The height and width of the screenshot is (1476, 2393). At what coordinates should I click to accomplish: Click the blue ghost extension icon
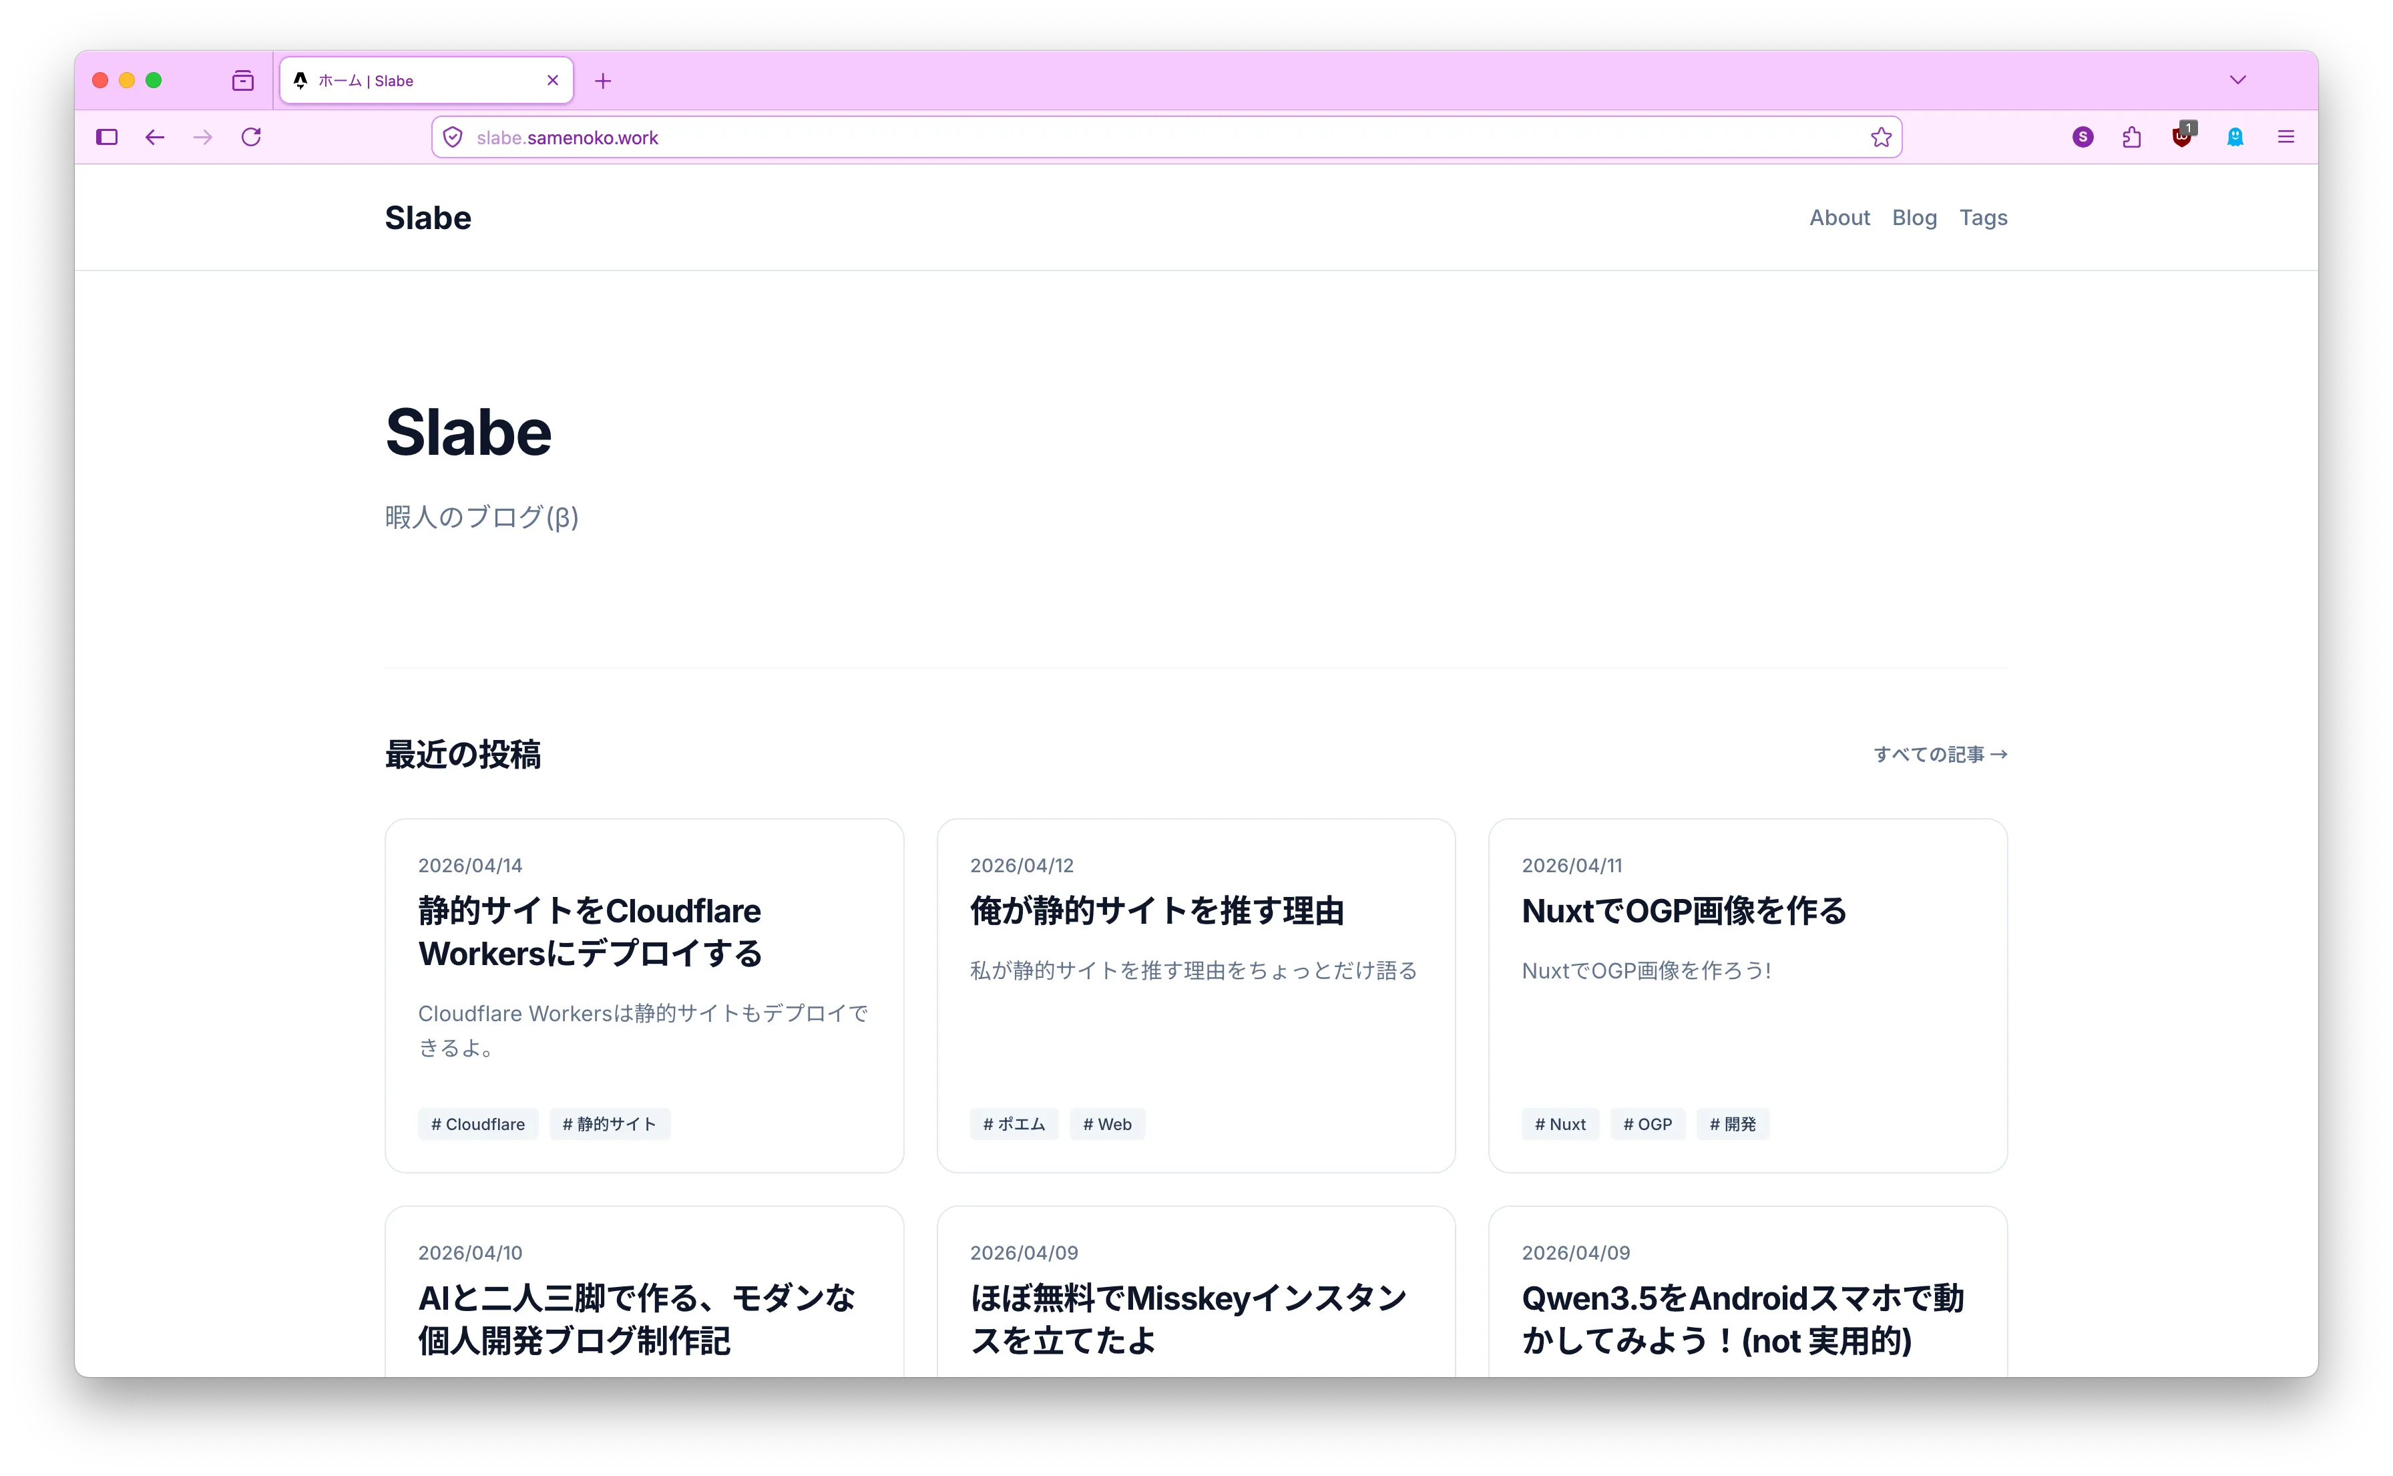pyautogui.click(x=2235, y=138)
